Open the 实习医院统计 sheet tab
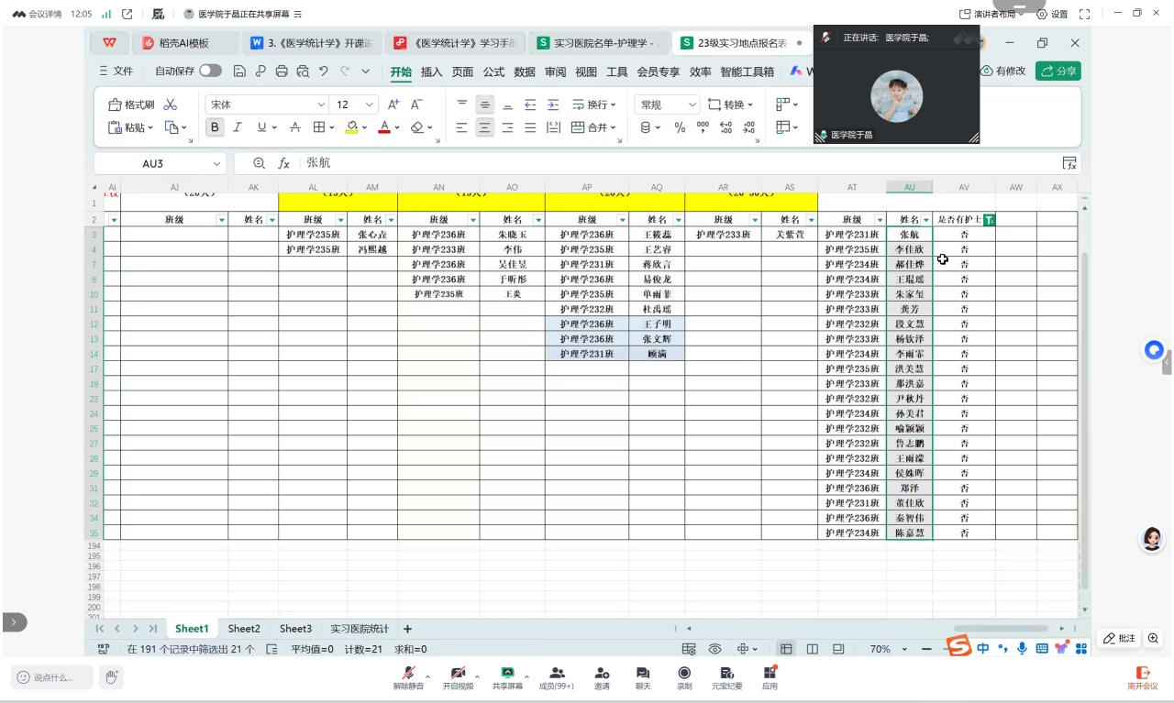 click(360, 629)
